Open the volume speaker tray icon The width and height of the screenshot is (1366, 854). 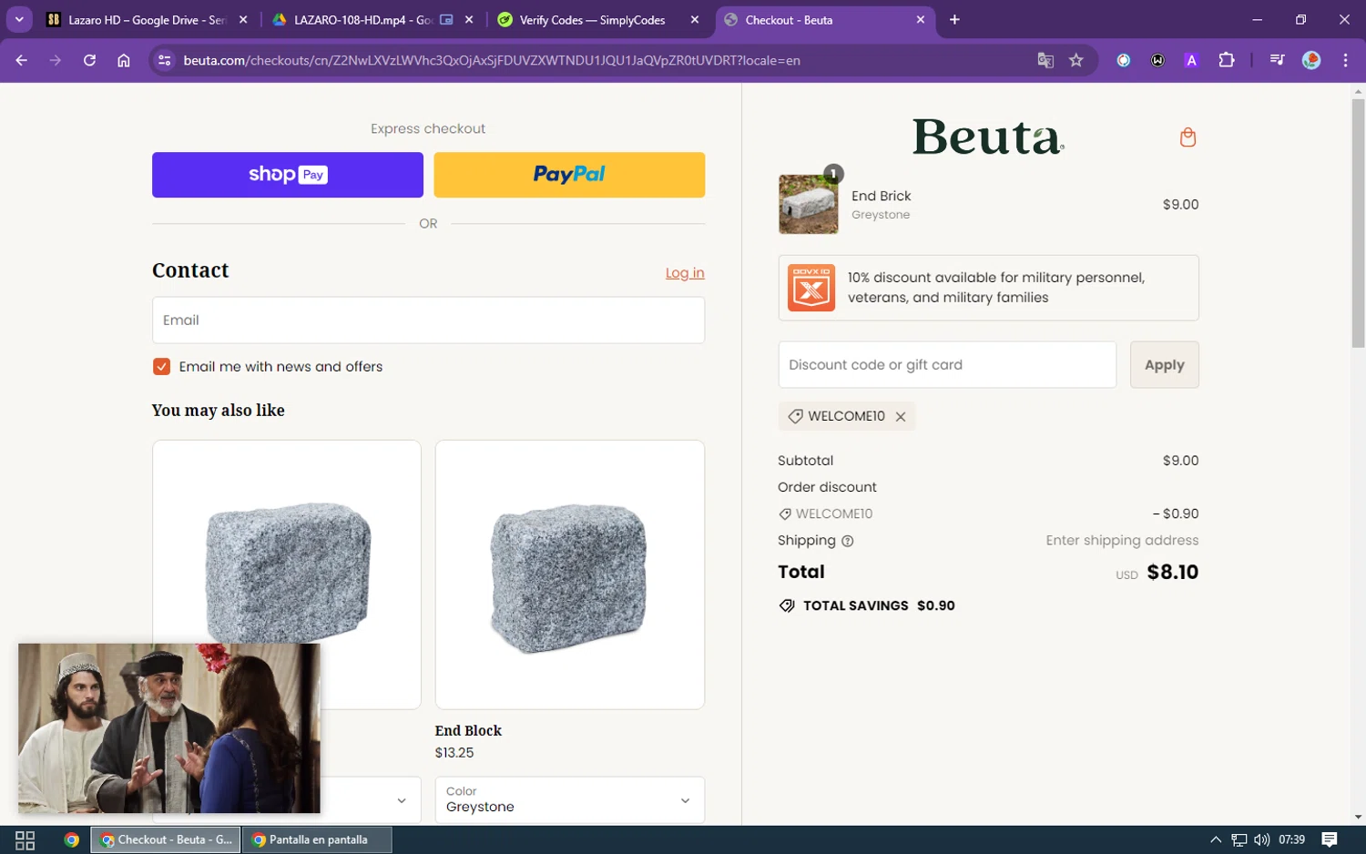(x=1261, y=840)
